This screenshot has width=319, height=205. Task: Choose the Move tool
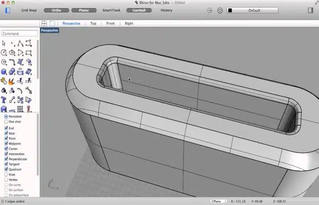[x=12, y=100]
